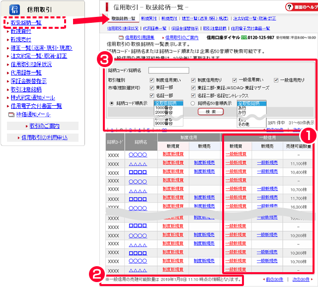The width and height of the screenshot is (318, 293).
Task: Toggle the 制度信用買い checkbox
Action: [x=152, y=80]
